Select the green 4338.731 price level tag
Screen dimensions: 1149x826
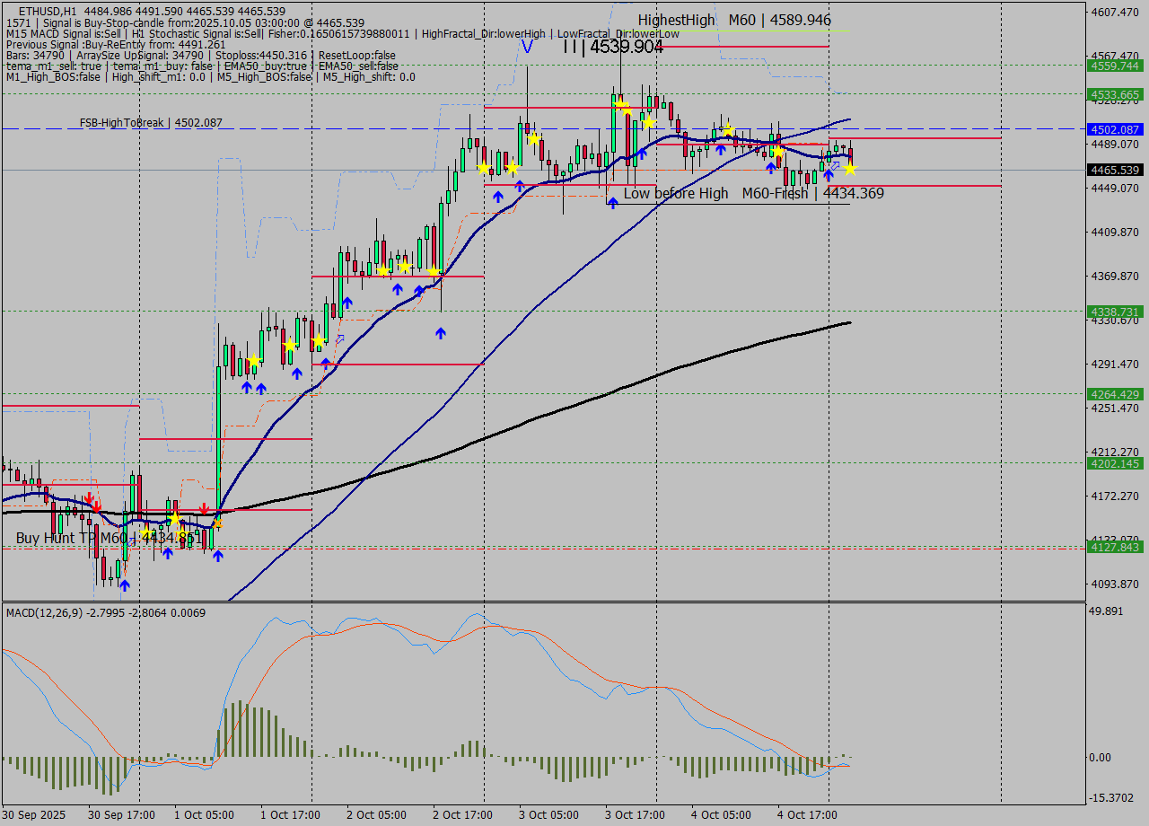(x=1114, y=312)
